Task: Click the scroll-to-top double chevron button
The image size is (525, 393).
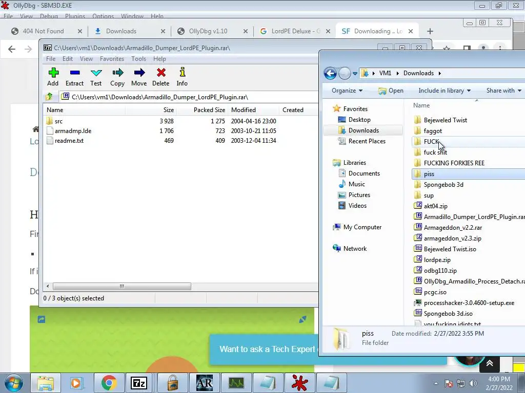Action: coord(490,364)
